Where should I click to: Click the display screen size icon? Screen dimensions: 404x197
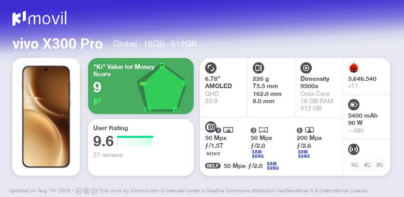[x=211, y=68]
